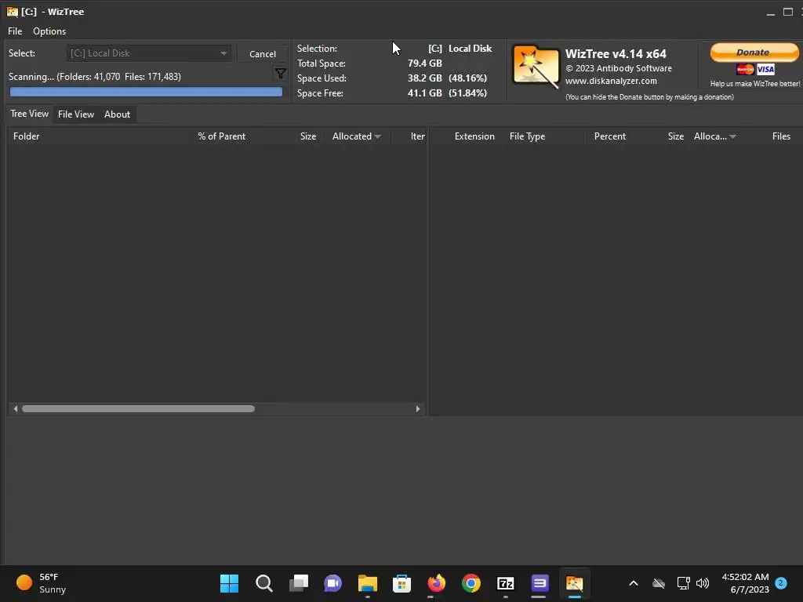This screenshot has width=803, height=602.
Task: Click the scrollbar's left arrow
Action: click(16, 408)
